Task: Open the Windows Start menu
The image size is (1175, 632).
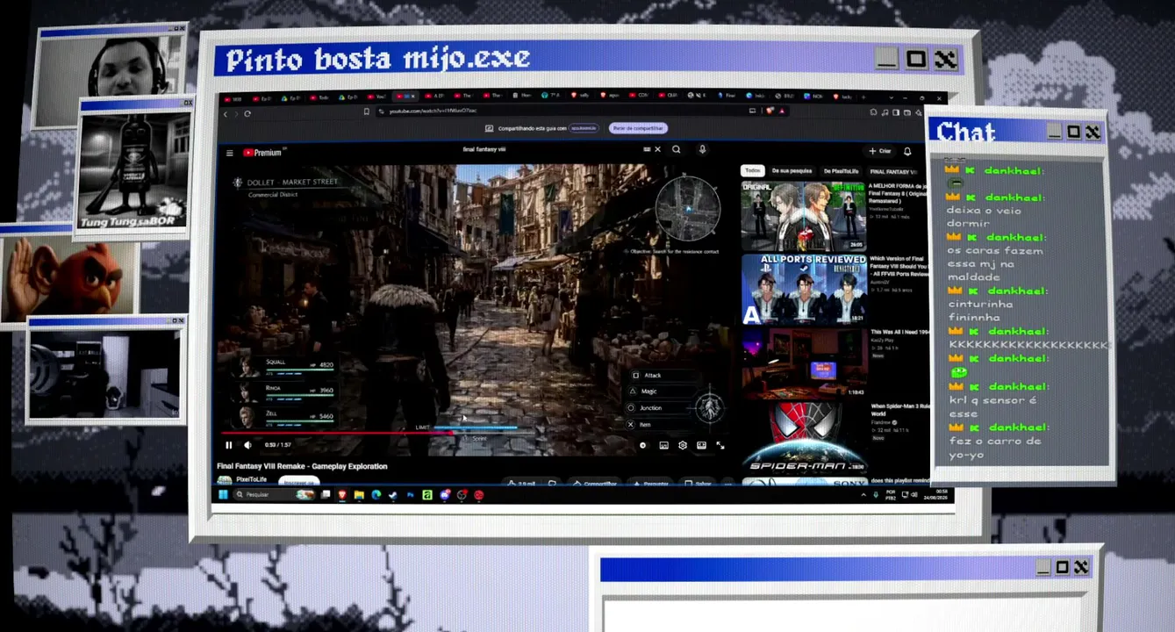Action: [x=223, y=495]
